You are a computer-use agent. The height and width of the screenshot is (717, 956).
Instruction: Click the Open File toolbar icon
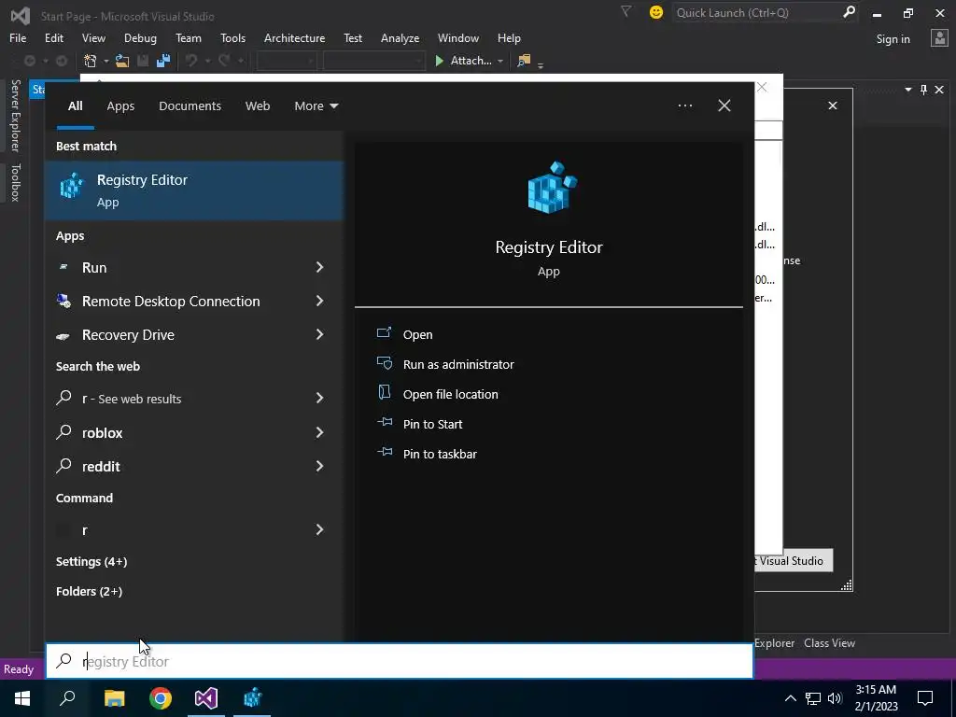(x=122, y=61)
